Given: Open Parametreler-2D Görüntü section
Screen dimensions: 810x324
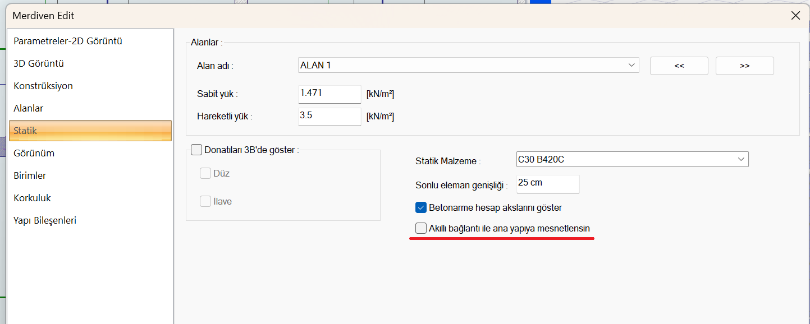Looking at the screenshot, I should click(x=68, y=41).
